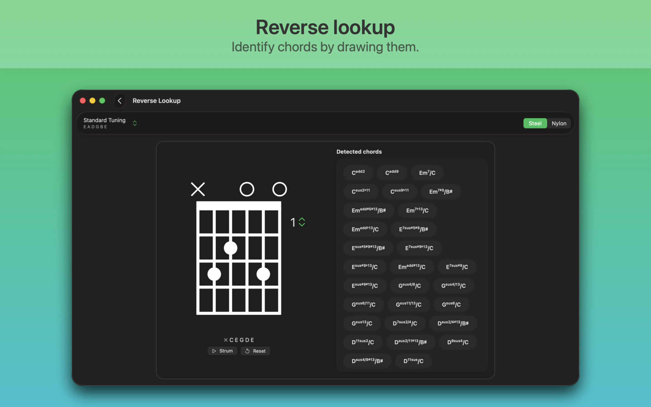Click the "Reverse Lookup" window title
The height and width of the screenshot is (407, 651).
click(x=156, y=101)
